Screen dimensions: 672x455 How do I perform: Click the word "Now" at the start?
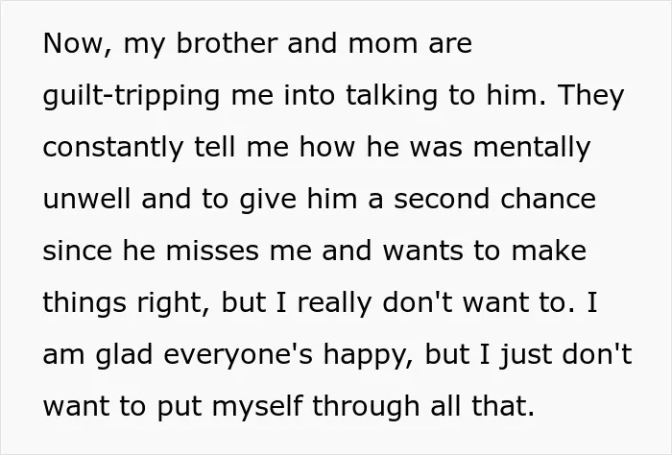tap(73, 44)
